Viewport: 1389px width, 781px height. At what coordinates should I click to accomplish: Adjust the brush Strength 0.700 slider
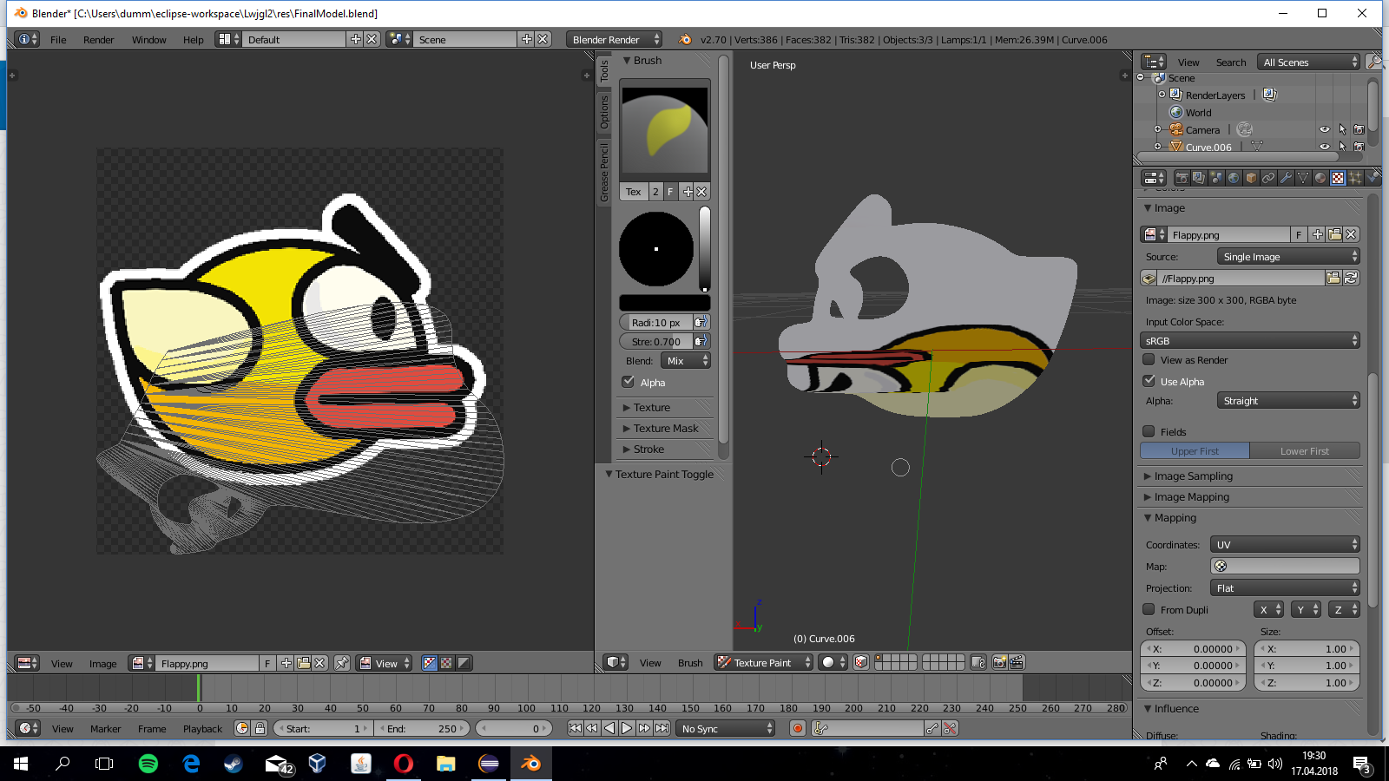tap(655, 342)
